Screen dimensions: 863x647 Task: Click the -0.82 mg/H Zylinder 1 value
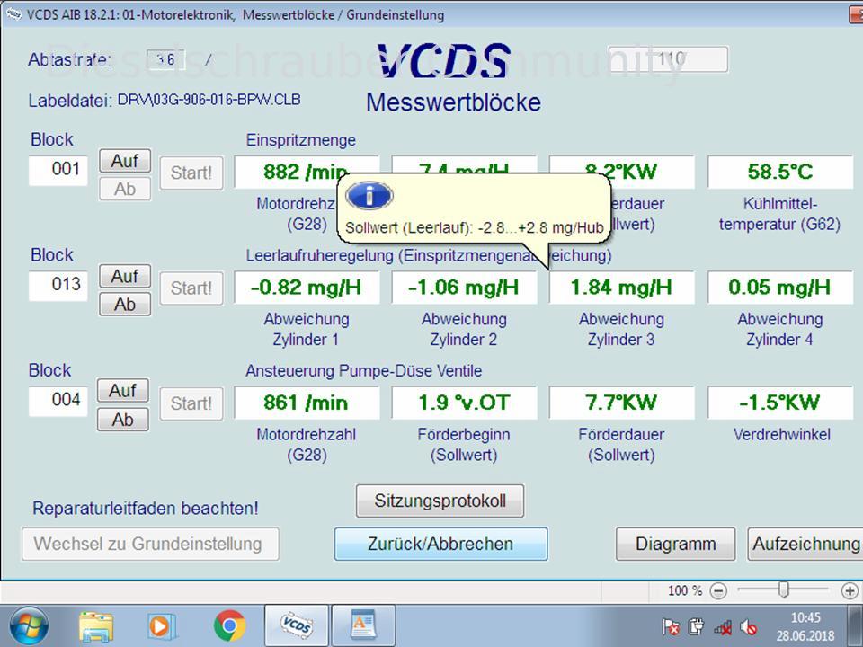307,288
